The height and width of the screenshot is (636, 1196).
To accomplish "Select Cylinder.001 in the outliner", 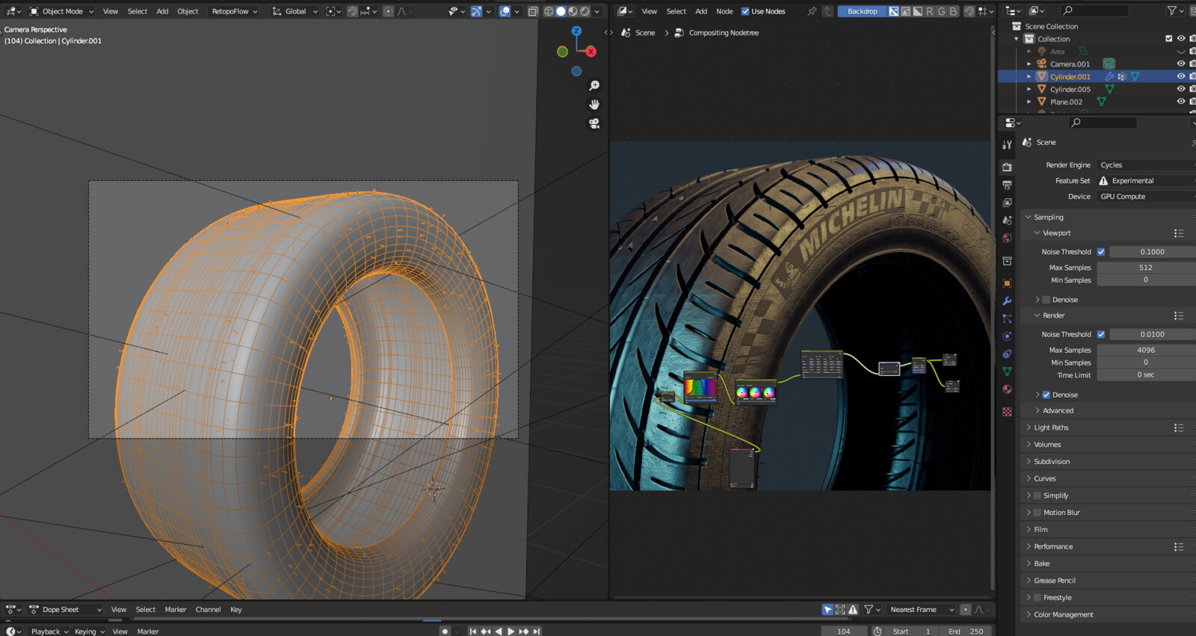I will [x=1070, y=76].
